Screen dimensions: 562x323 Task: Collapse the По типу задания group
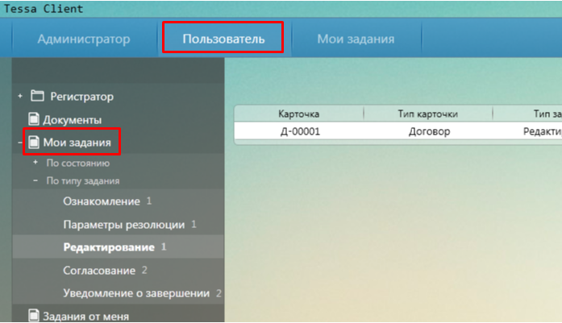35,181
